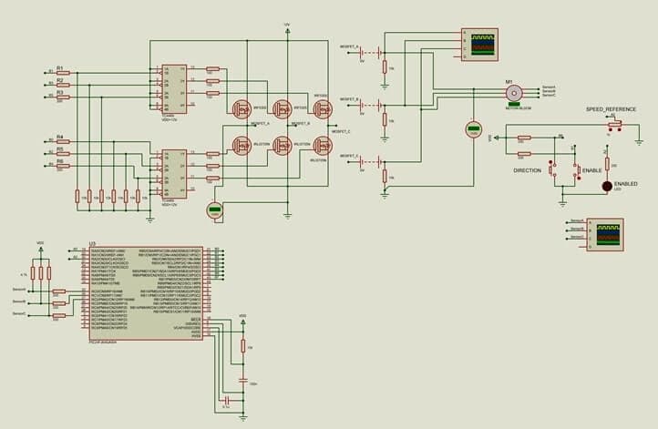Toggle the ENABLE switch
This screenshot has width=658, height=429.
[x=575, y=169]
